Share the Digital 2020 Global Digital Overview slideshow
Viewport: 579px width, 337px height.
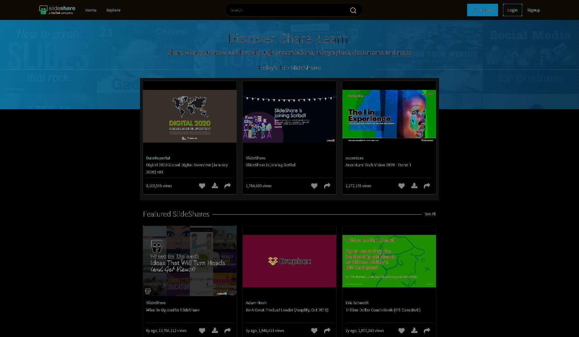227,186
